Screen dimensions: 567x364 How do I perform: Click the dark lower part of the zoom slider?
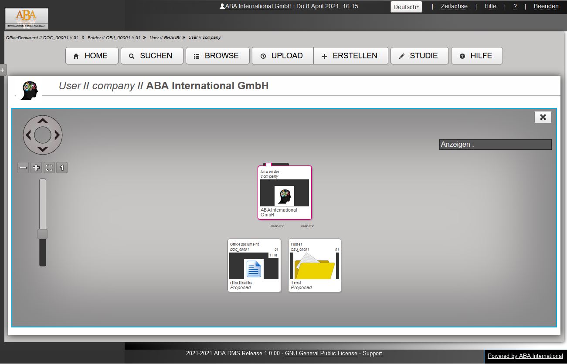tap(43, 252)
